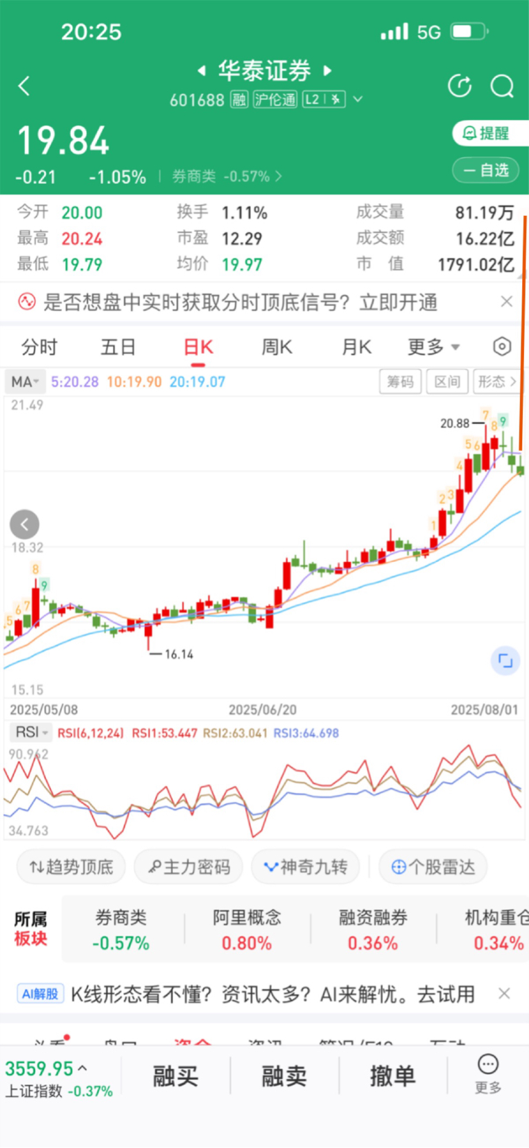Open the RSI indicator dropdown

[x=31, y=732]
